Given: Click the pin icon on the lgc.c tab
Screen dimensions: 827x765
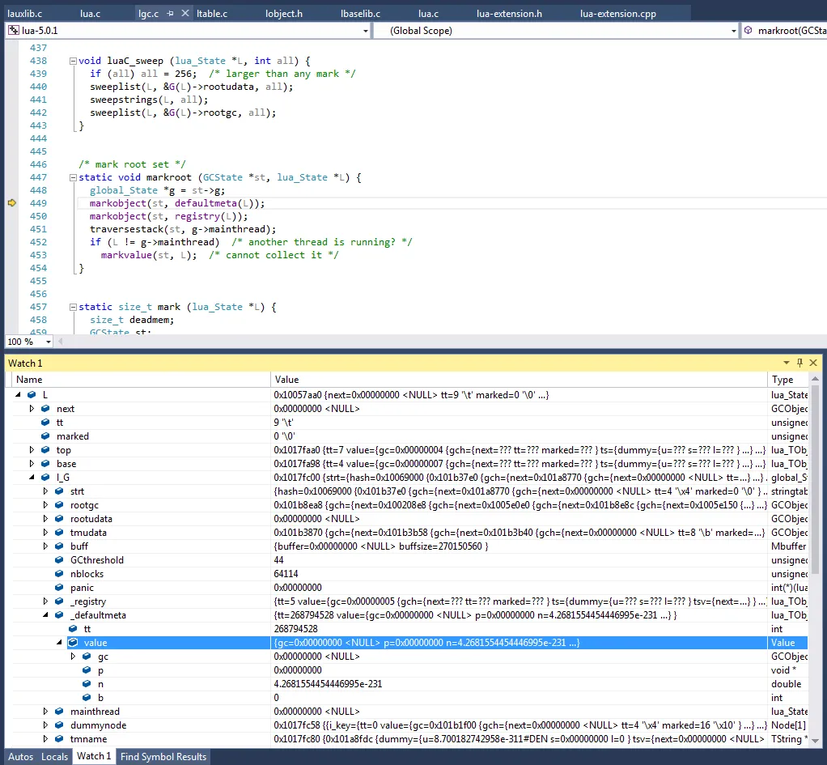Looking at the screenshot, I should [x=171, y=14].
